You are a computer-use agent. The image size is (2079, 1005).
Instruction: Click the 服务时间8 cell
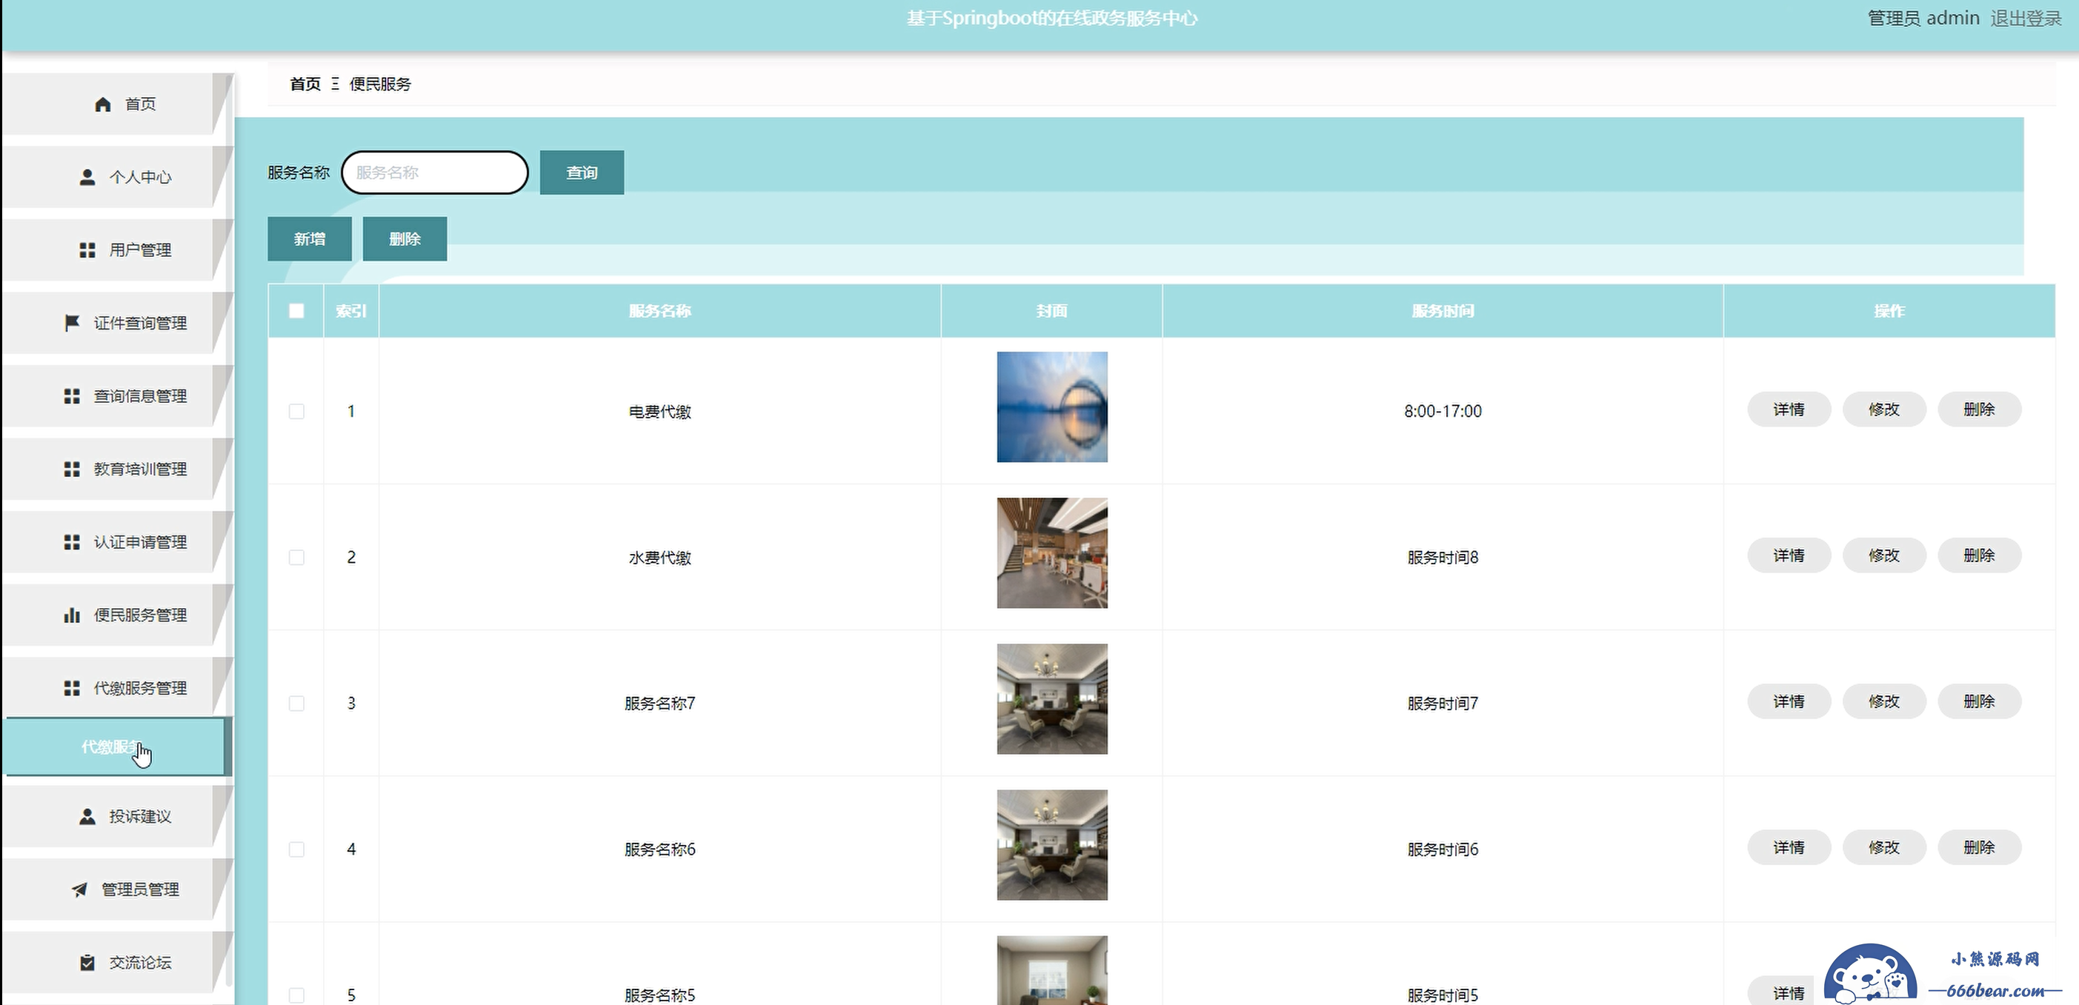(x=1443, y=558)
